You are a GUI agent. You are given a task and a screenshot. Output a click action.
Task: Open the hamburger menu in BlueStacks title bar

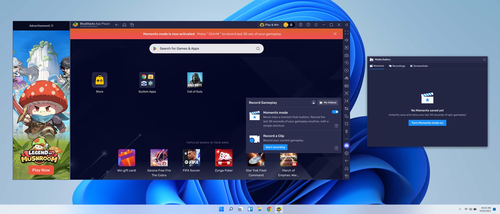pyautogui.click(x=316, y=25)
